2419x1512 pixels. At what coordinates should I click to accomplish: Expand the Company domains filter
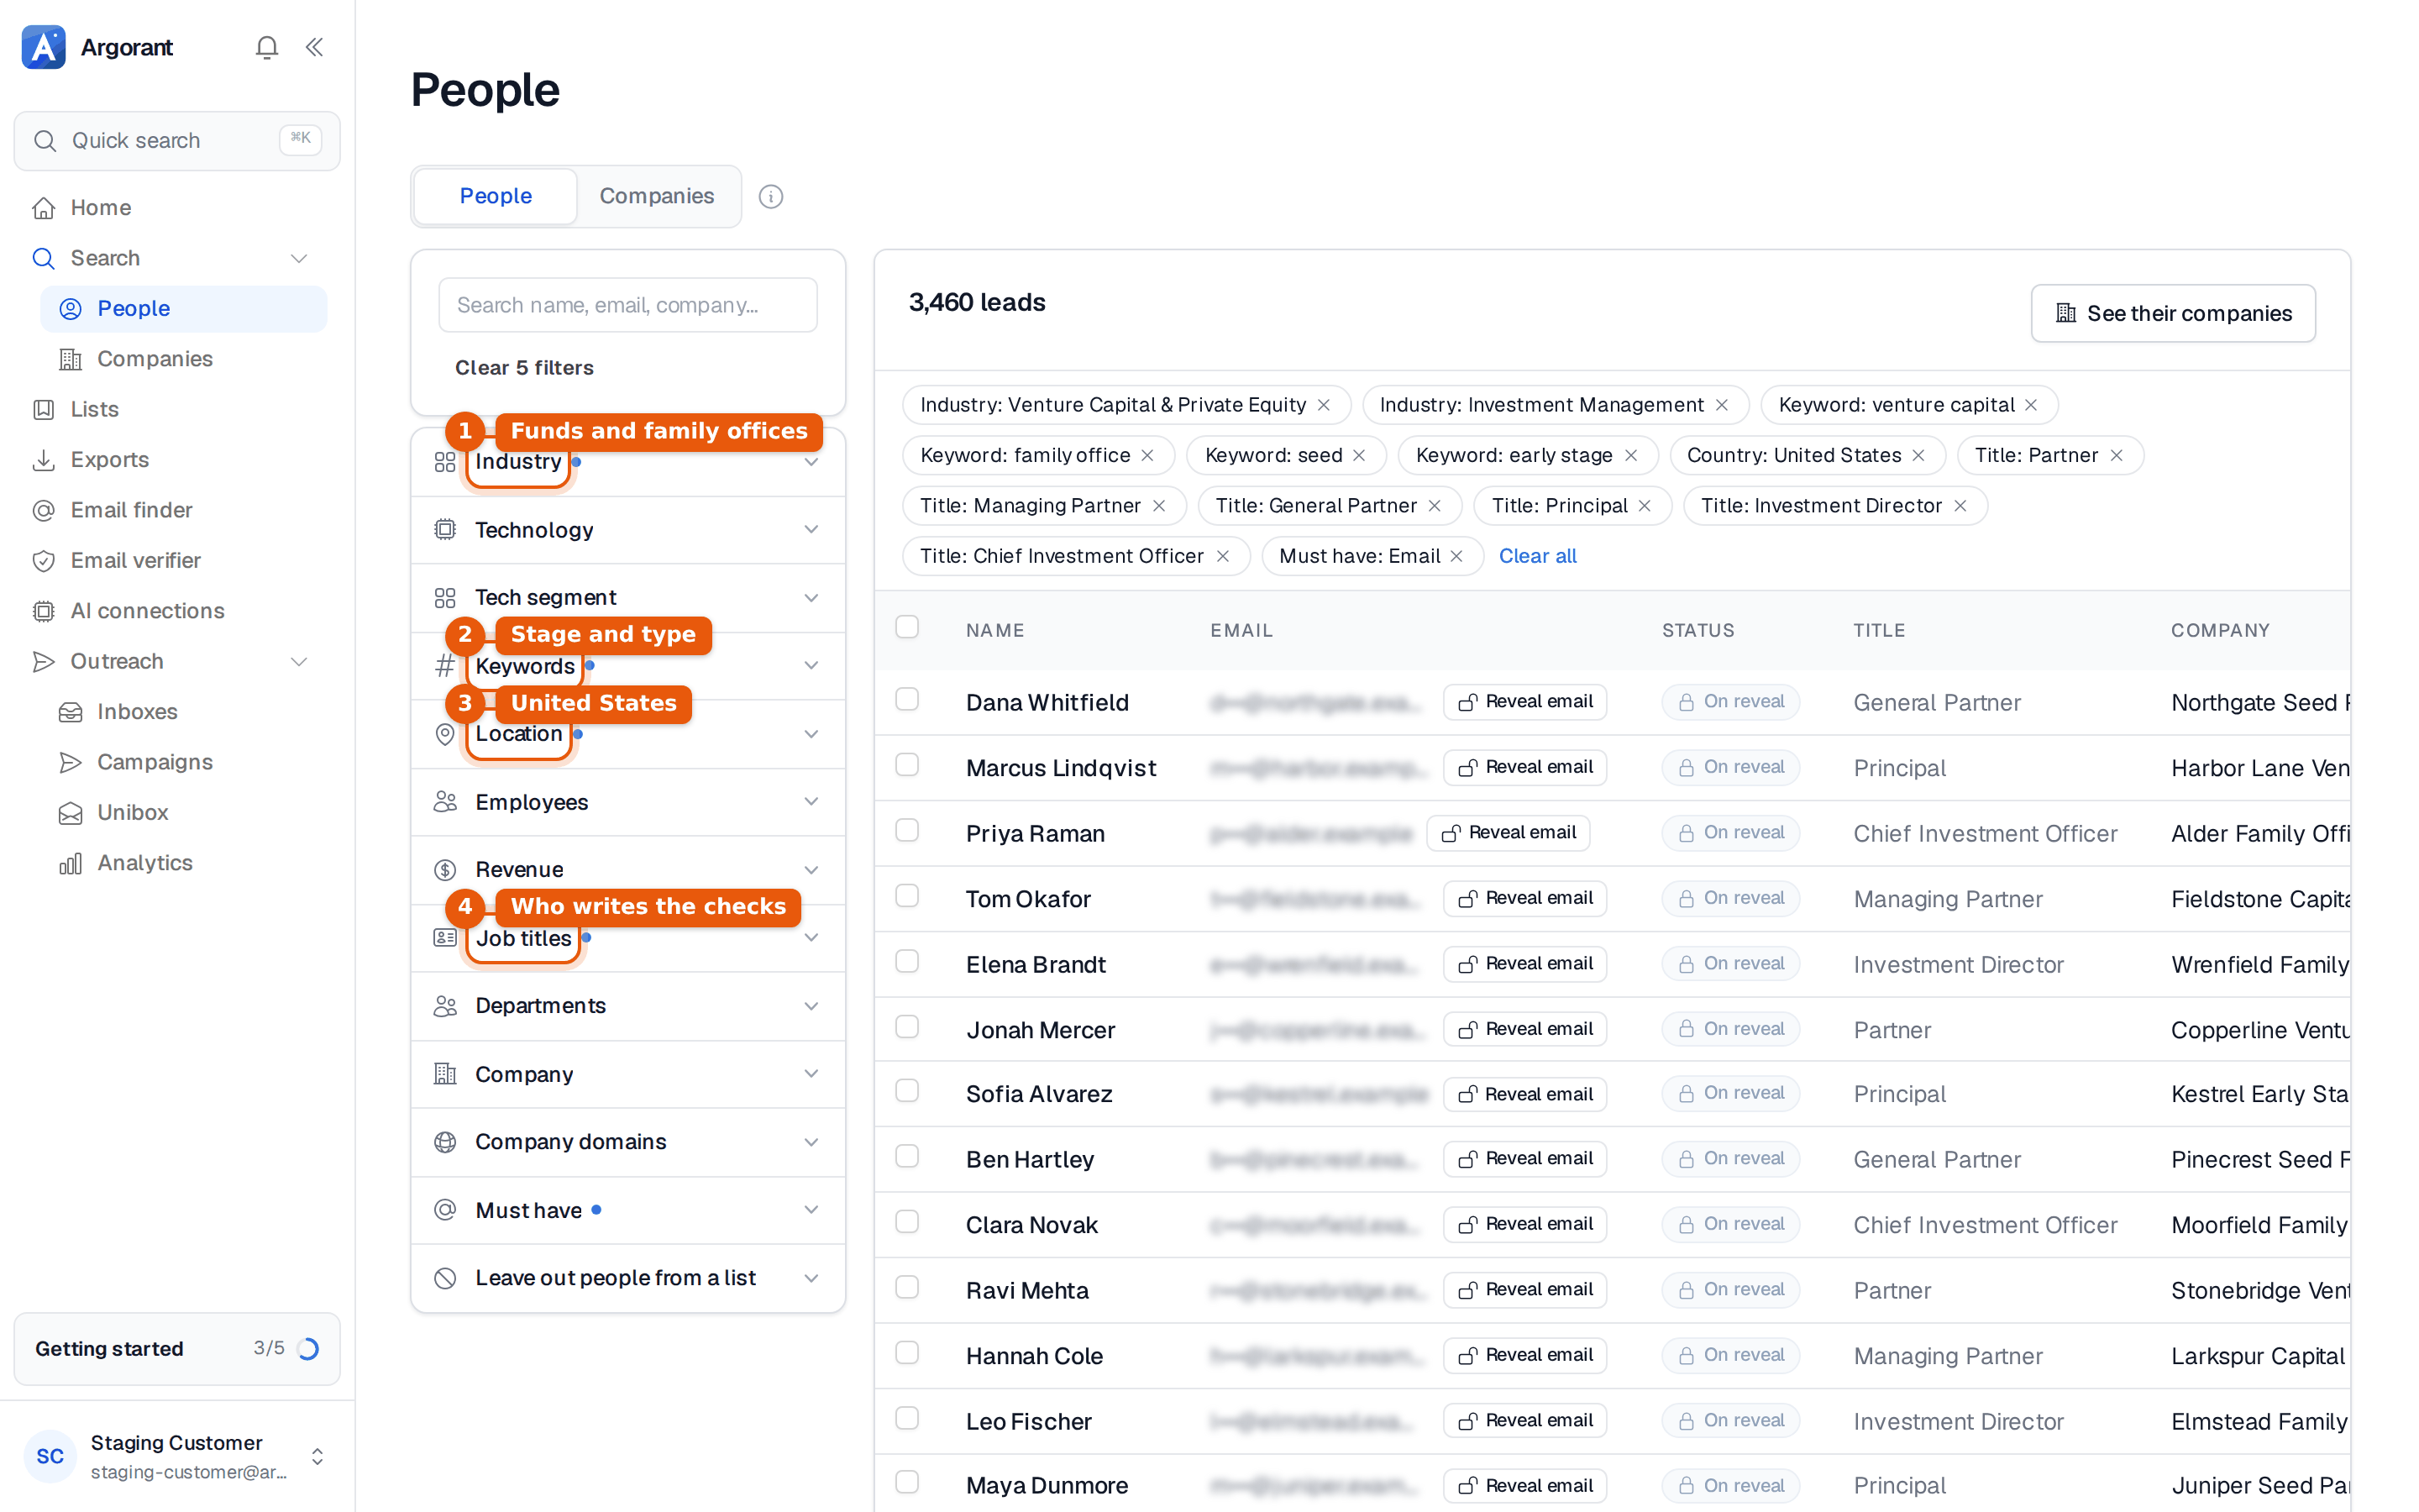(x=627, y=1142)
